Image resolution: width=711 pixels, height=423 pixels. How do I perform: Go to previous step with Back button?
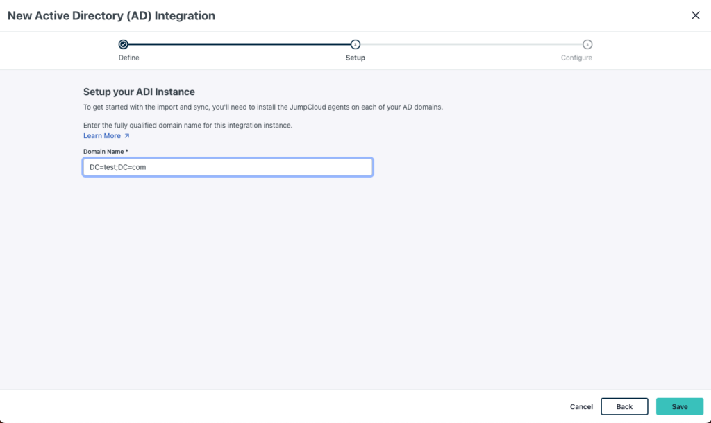click(x=624, y=406)
